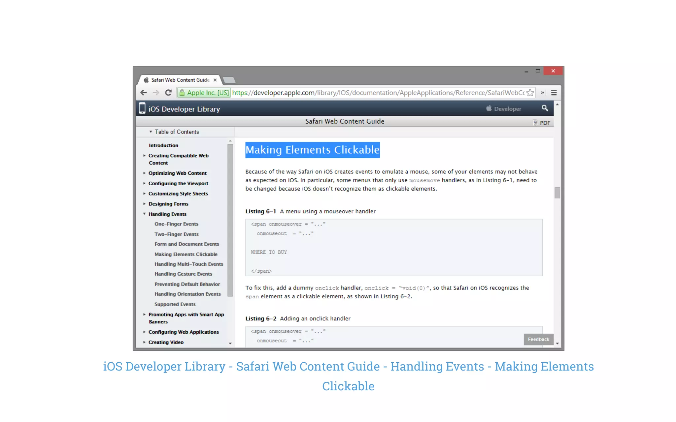Screen dimensions: 676x422
Task: Maximize the browser window
Action: [538, 71]
